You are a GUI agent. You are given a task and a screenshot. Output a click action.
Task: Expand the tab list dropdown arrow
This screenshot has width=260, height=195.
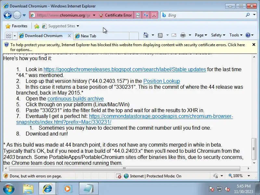(15, 36)
